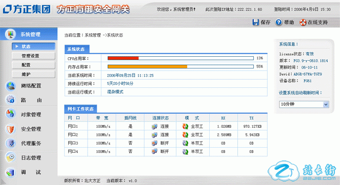
Task: Click the 调试 sidebar icon
Action: tap(10, 172)
